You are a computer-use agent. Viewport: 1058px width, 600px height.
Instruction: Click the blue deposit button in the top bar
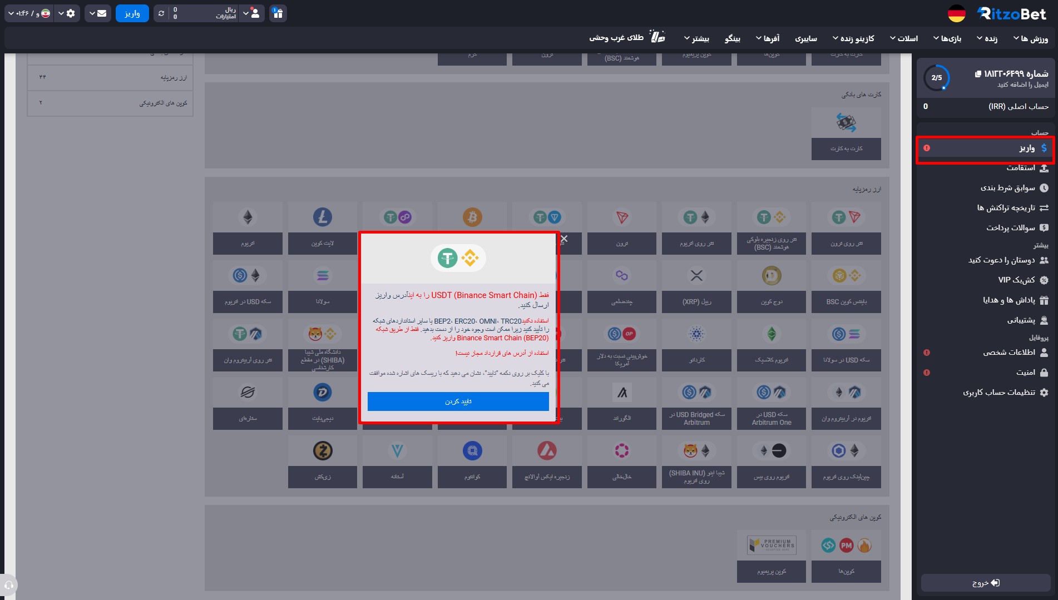pos(132,13)
